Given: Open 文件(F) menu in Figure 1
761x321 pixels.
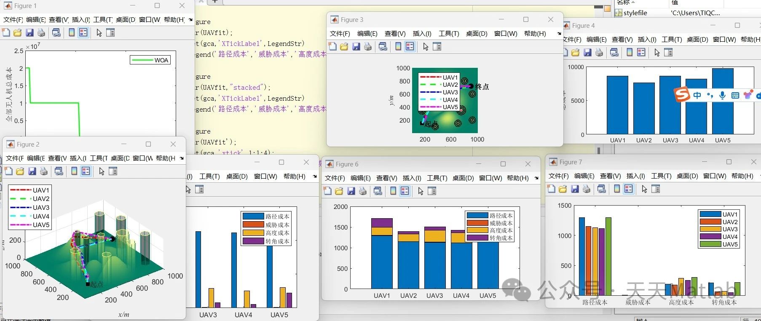Looking at the screenshot, I should [13, 19].
